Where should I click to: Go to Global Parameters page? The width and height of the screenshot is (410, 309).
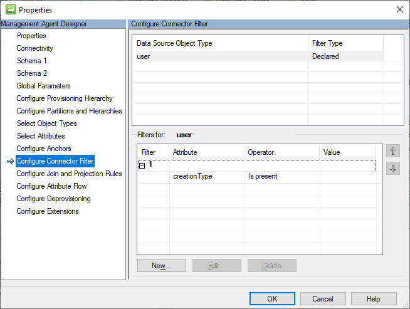pos(43,86)
